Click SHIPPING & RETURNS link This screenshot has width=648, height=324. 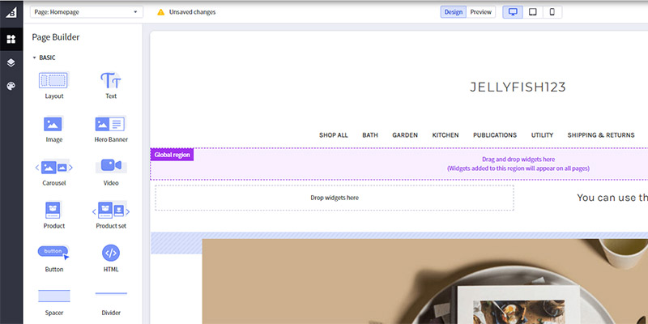pos(601,135)
